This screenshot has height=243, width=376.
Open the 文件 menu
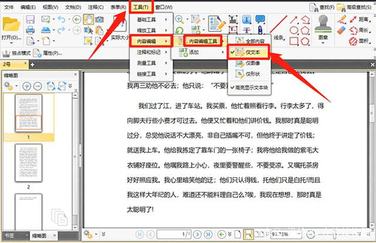(9, 7)
